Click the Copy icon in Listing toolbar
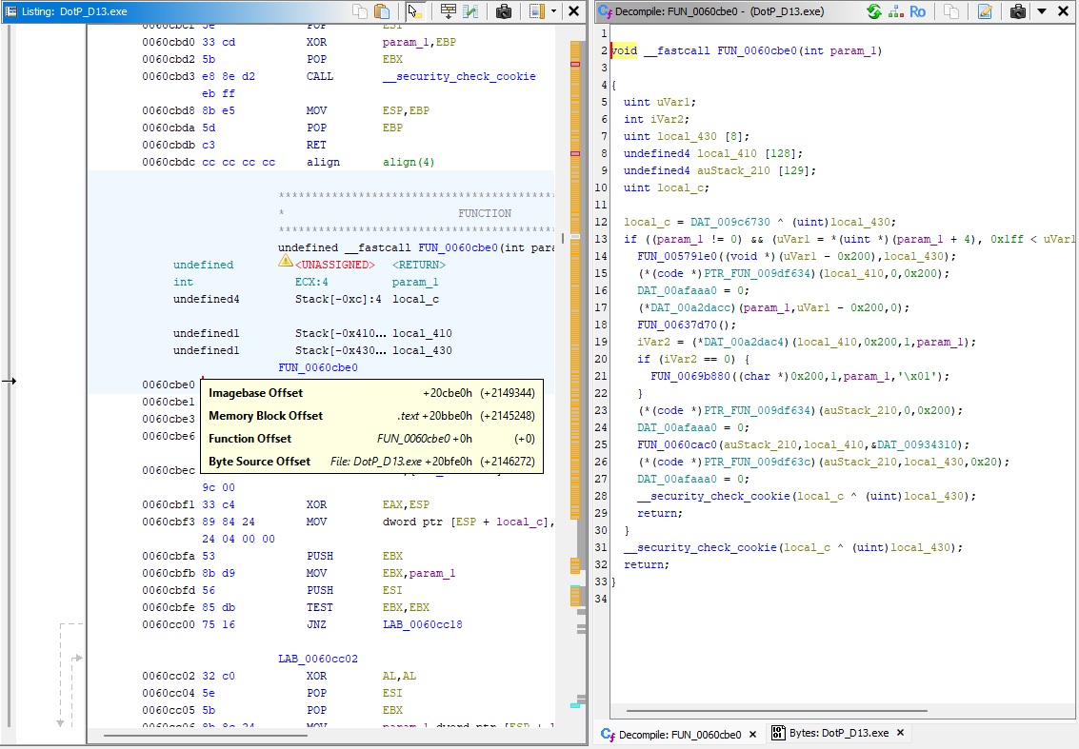Viewport: 1079px width, 749px height. coord(359,11)
